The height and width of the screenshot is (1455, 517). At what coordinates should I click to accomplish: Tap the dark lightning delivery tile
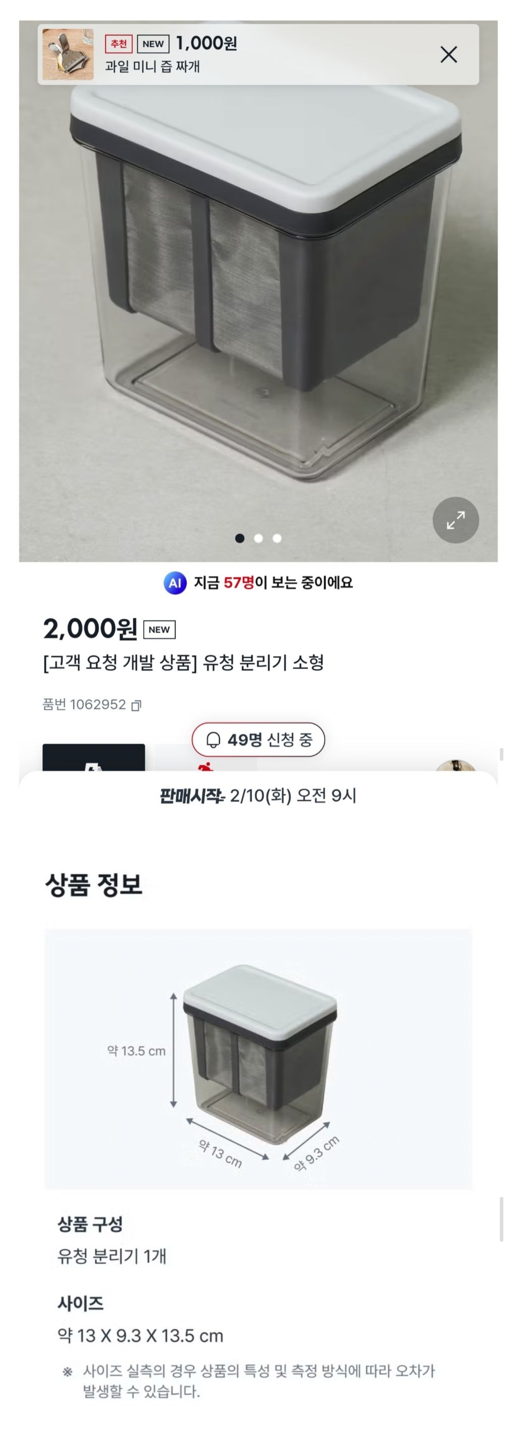tap(93, 758)
